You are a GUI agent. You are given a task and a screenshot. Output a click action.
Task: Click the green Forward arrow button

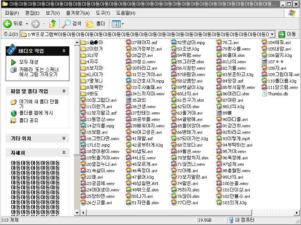(x=35, y=24)
